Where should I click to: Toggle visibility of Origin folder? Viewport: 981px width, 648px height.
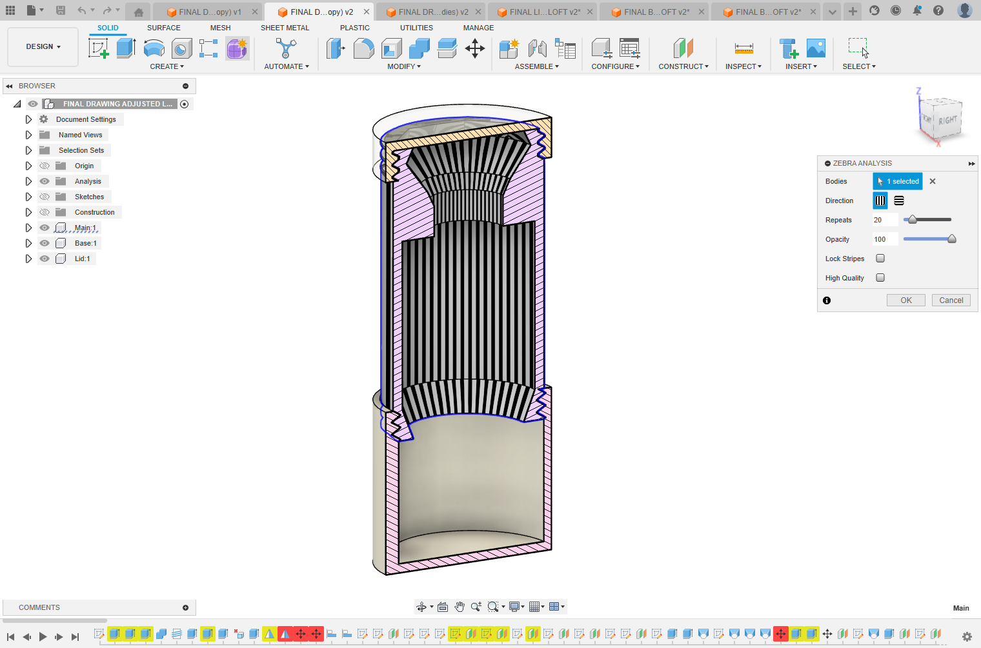coord(45,166)
